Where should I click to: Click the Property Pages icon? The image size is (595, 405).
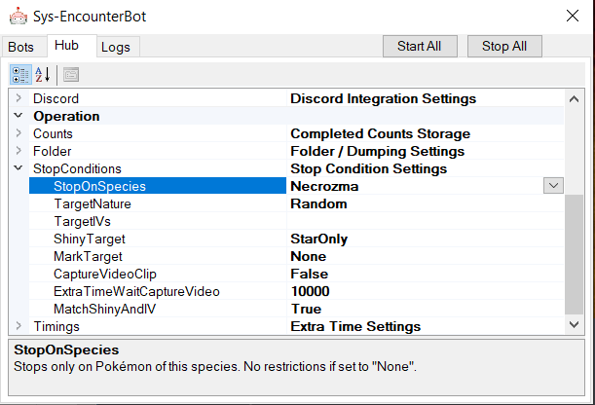point(71,74)
